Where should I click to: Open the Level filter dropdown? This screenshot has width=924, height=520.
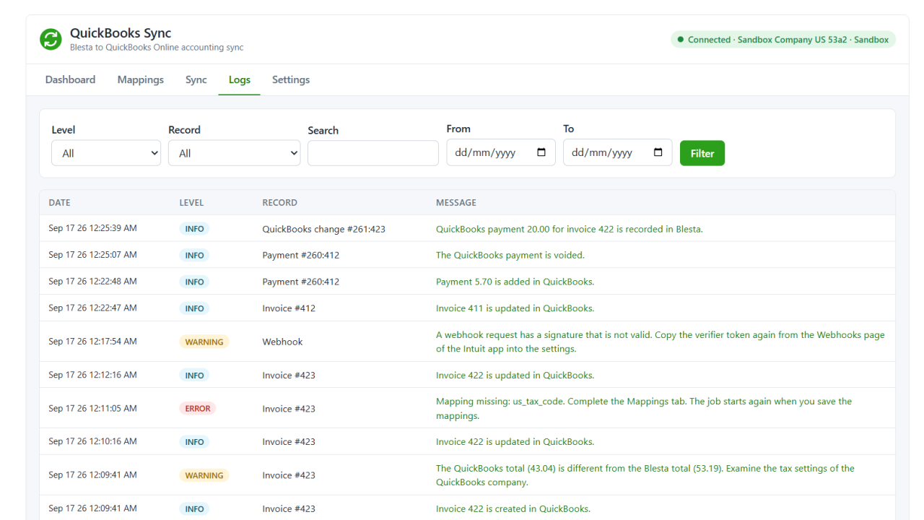[106, 153]
